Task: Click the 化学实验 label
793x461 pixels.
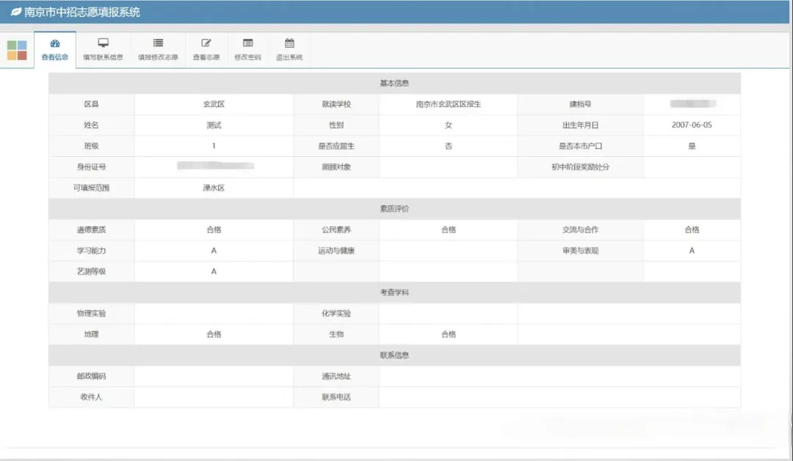Action: [336, 314]
